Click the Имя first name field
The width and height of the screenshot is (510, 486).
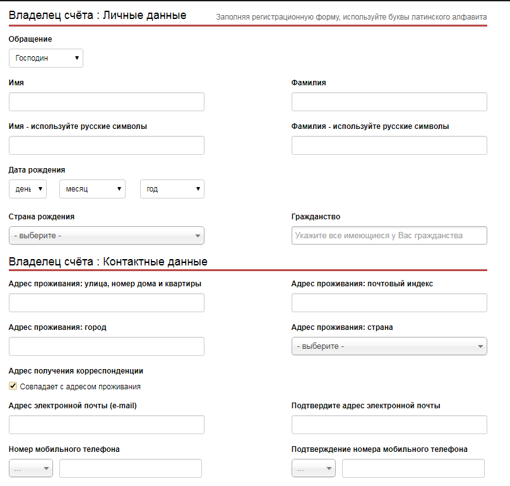pyautogui.click(x=107, y=102)
